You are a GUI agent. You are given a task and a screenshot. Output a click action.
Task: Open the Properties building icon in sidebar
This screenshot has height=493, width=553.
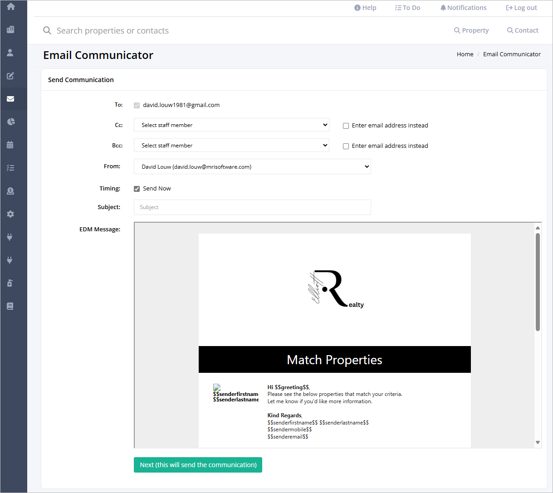click(x=10, y=29)
